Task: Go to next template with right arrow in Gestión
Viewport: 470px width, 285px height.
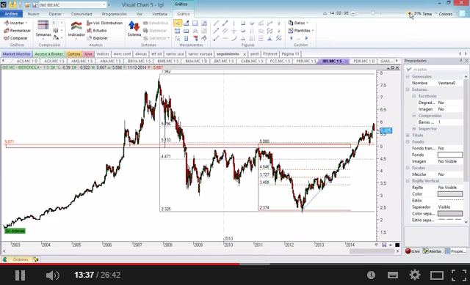Action: [x=306, y=38]
